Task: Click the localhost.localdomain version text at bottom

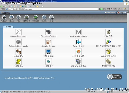Action: coord(29,78)
